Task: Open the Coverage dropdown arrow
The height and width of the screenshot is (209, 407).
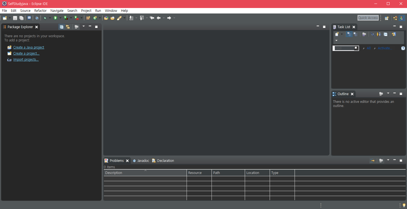Action: 71,18
